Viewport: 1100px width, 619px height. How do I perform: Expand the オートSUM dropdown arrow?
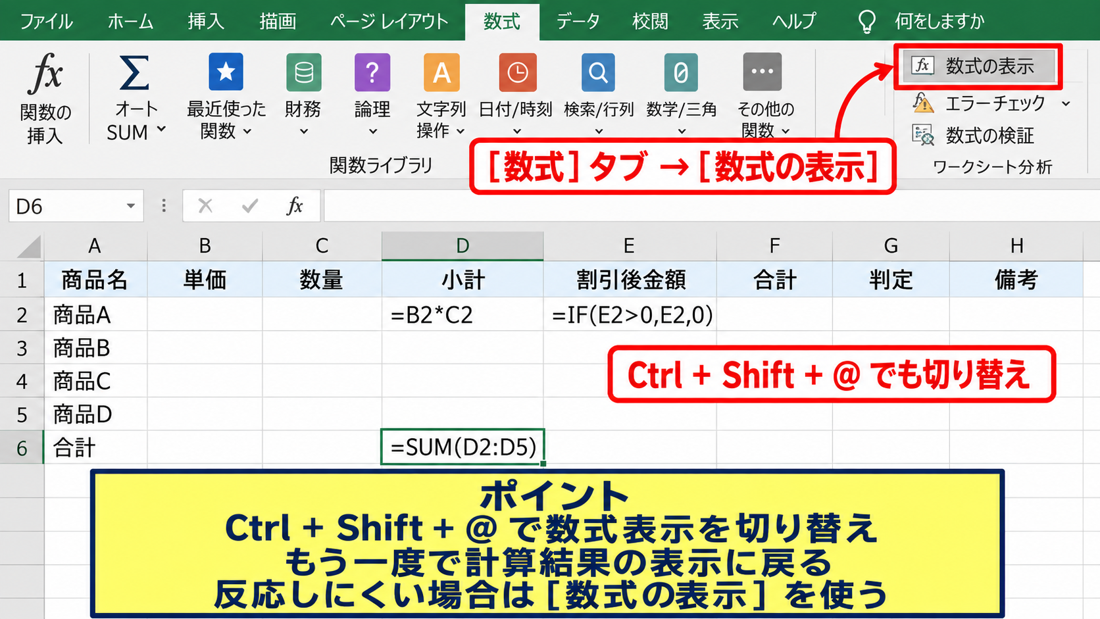[x=161, y=130]
